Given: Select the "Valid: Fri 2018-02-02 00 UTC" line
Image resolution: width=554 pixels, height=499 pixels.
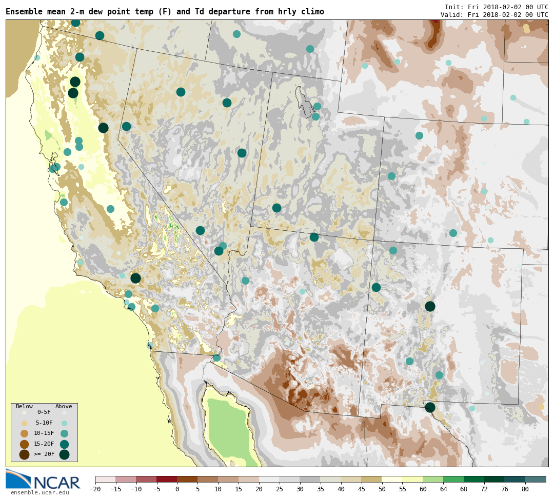Looking at the screenshot, I should tap(494, 14).
